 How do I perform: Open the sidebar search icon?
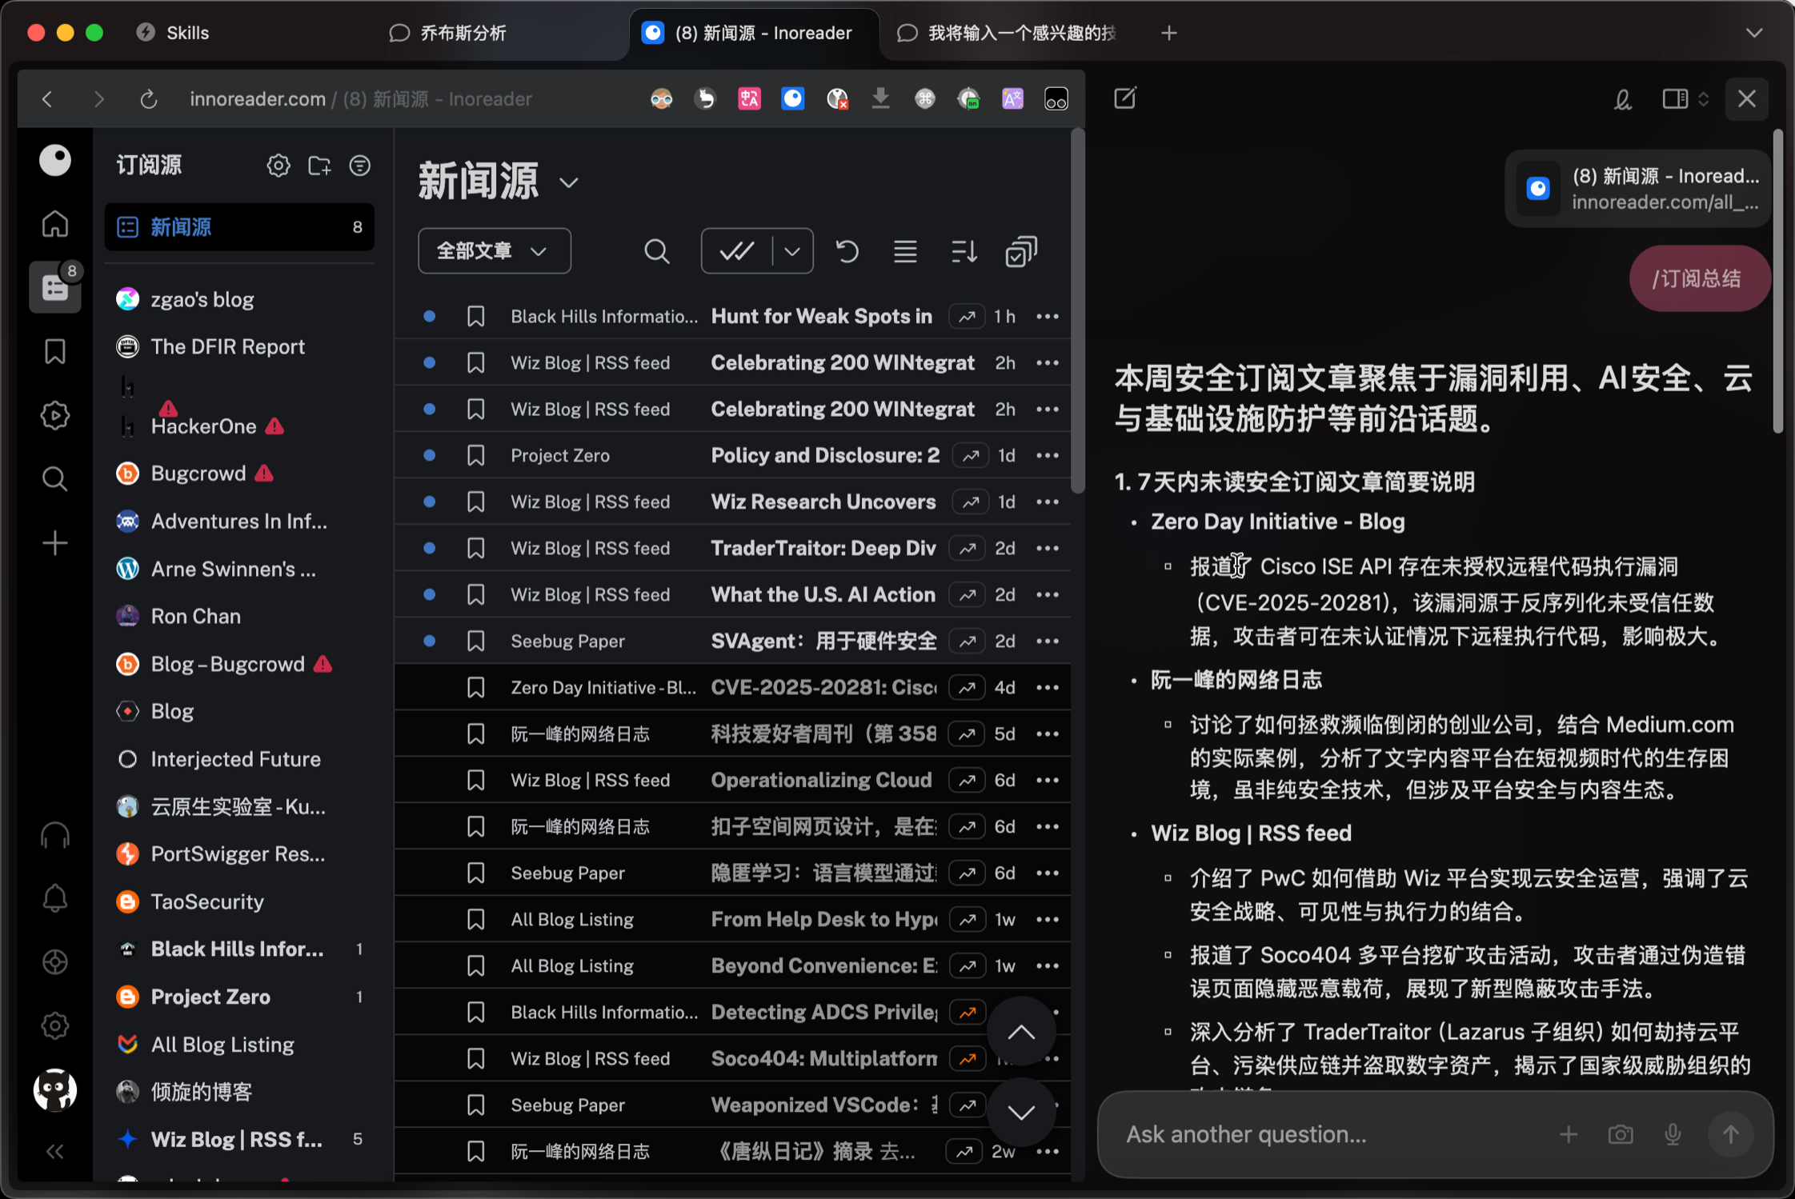point(55,479)
